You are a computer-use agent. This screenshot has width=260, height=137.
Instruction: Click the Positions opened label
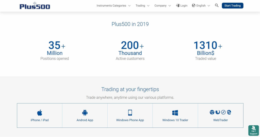tap(55, 59)
